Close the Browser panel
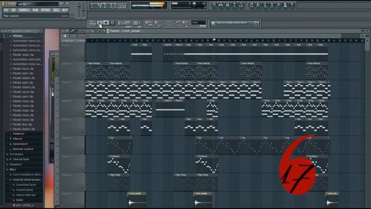The image size is (371, 209). tap(41, 31)
